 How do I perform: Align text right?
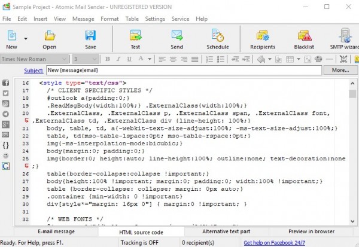(x=184, y=59)
